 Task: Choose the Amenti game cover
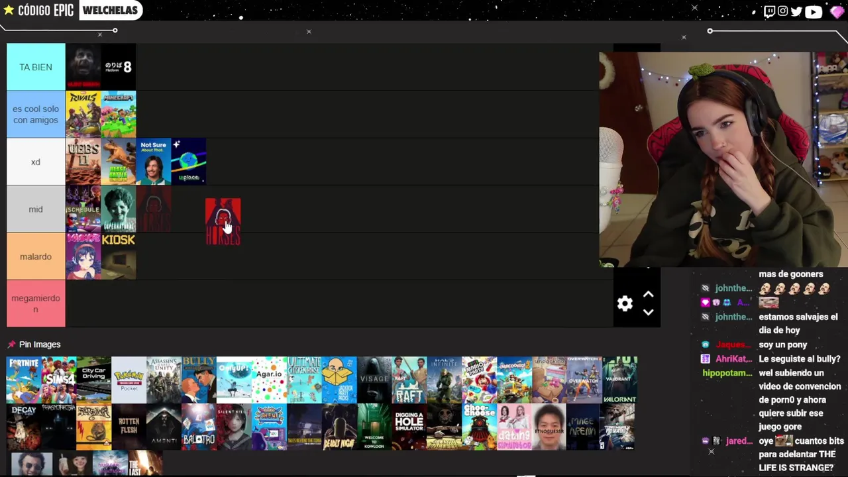164,427
